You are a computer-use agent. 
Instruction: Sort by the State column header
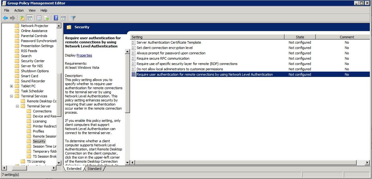coord(300,37)
